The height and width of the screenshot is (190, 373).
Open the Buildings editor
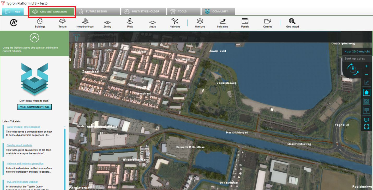pyautogui.click(x=40, y=23)
